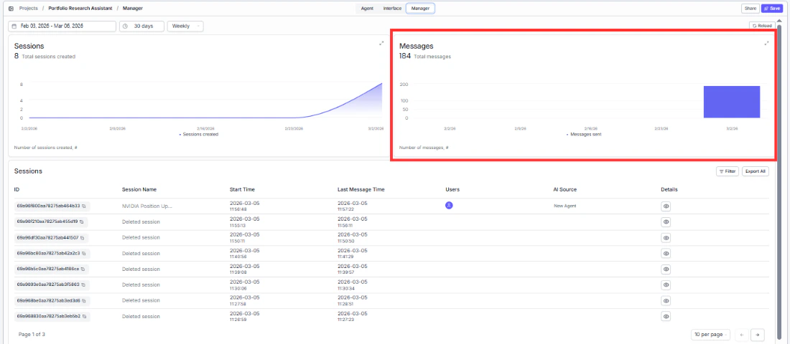The width and height of the screenshot is (790, 344).
Task: Copy the session ID starting at 11:56:48
Action: (84, 206)
